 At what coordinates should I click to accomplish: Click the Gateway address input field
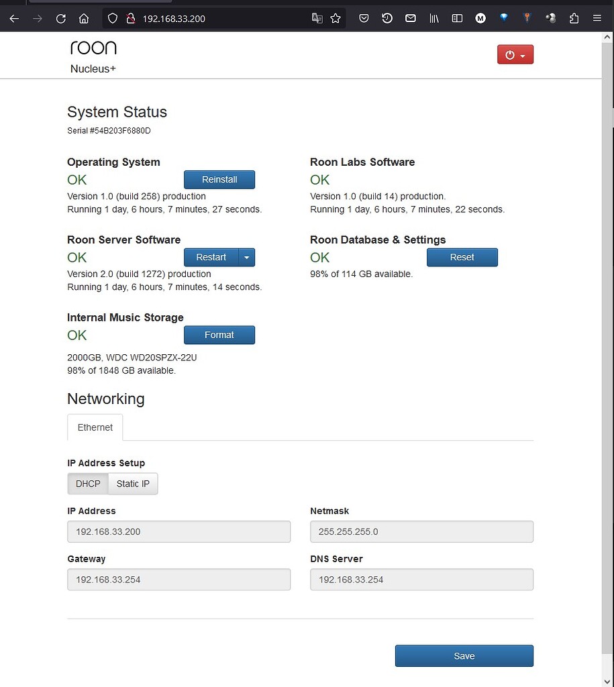tap(178, 579)
